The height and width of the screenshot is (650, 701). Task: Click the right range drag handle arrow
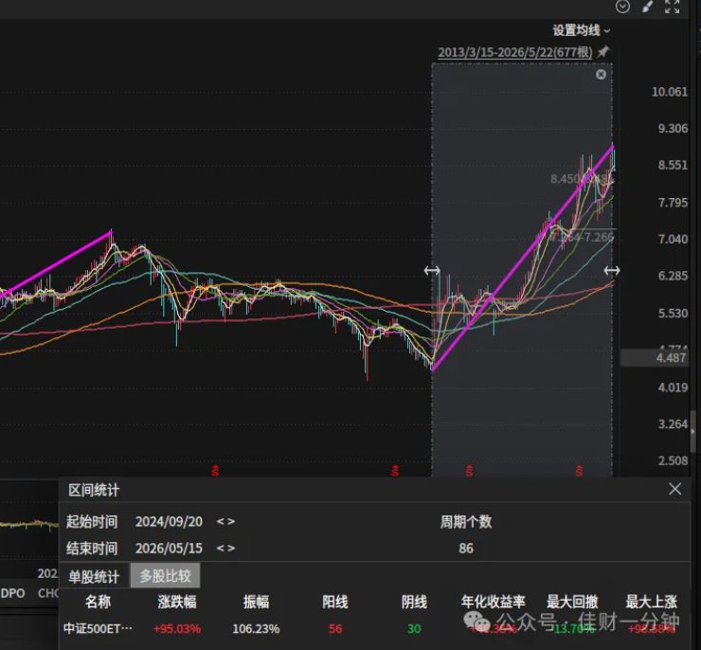pyautogui.click(x=612, y=270)
